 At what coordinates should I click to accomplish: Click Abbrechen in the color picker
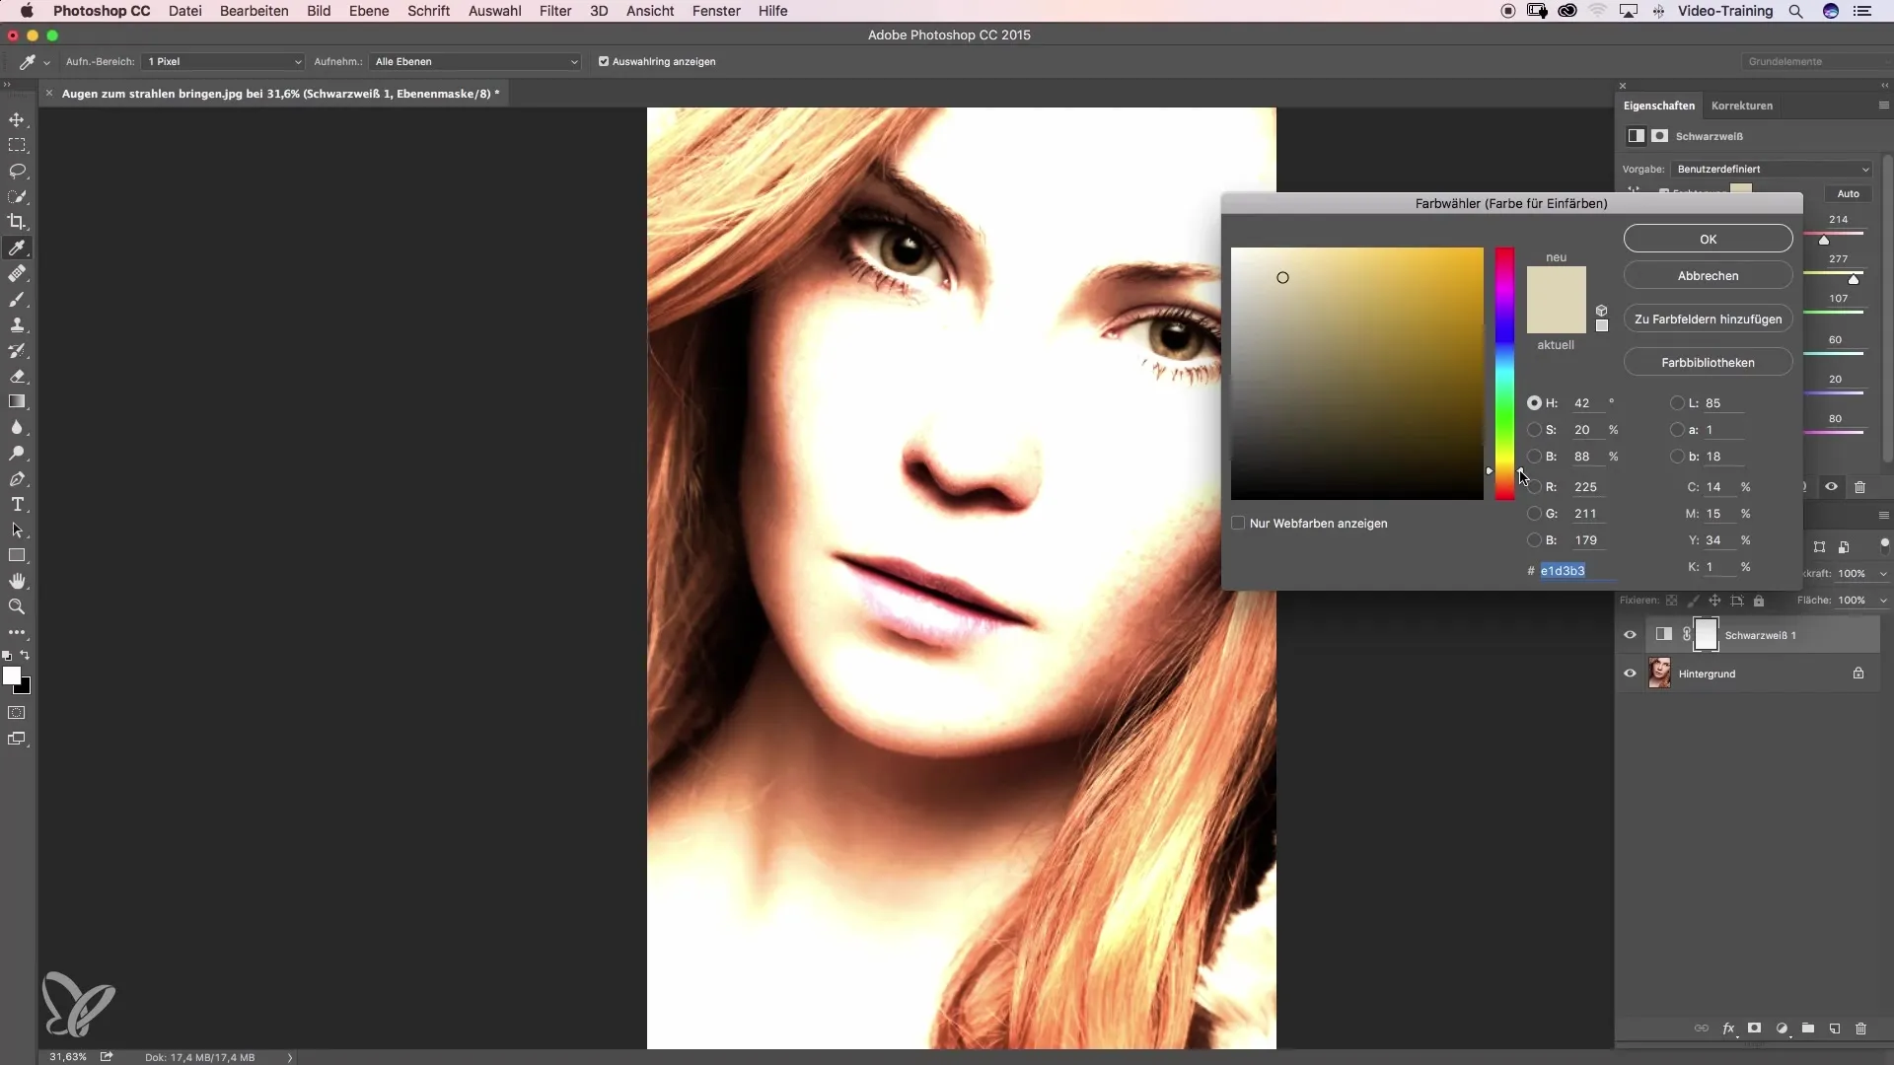1708,276
